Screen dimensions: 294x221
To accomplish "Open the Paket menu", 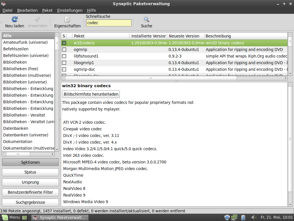I will point(47,10).
